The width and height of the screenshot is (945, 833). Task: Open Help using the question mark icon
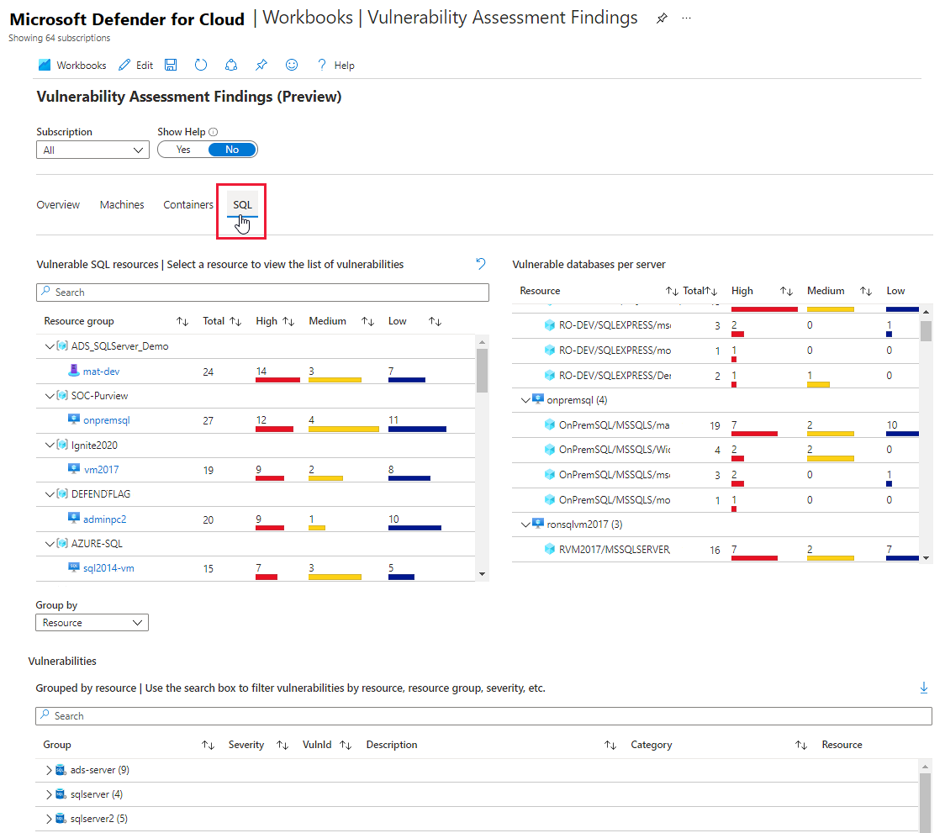coord(324,65)
